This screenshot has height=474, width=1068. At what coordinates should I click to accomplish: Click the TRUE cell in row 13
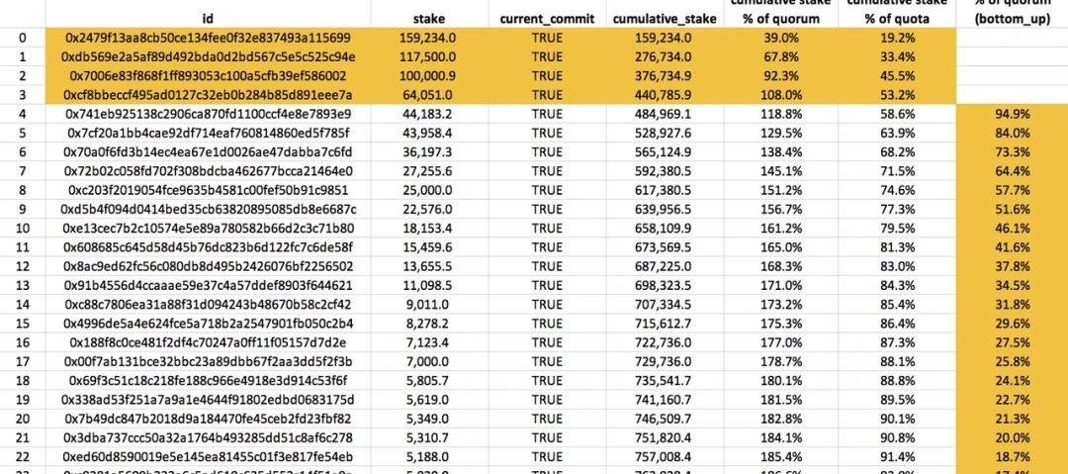click(547, 285)
